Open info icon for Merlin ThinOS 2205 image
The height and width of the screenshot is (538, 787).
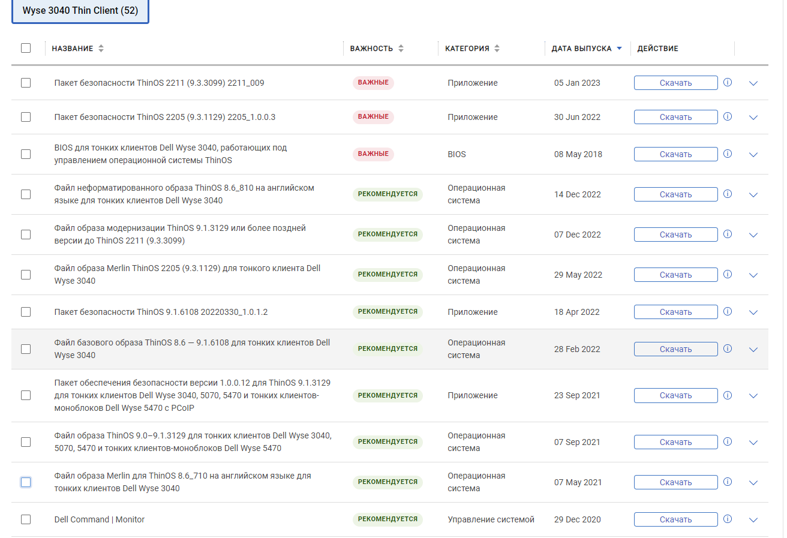[728, 275]
